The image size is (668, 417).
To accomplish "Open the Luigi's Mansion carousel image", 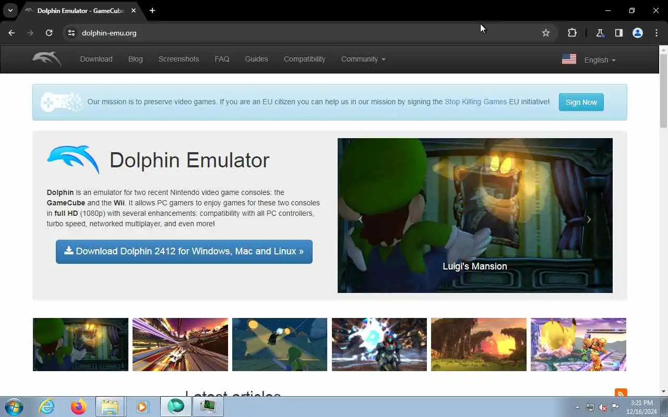I will pos(475,215).
